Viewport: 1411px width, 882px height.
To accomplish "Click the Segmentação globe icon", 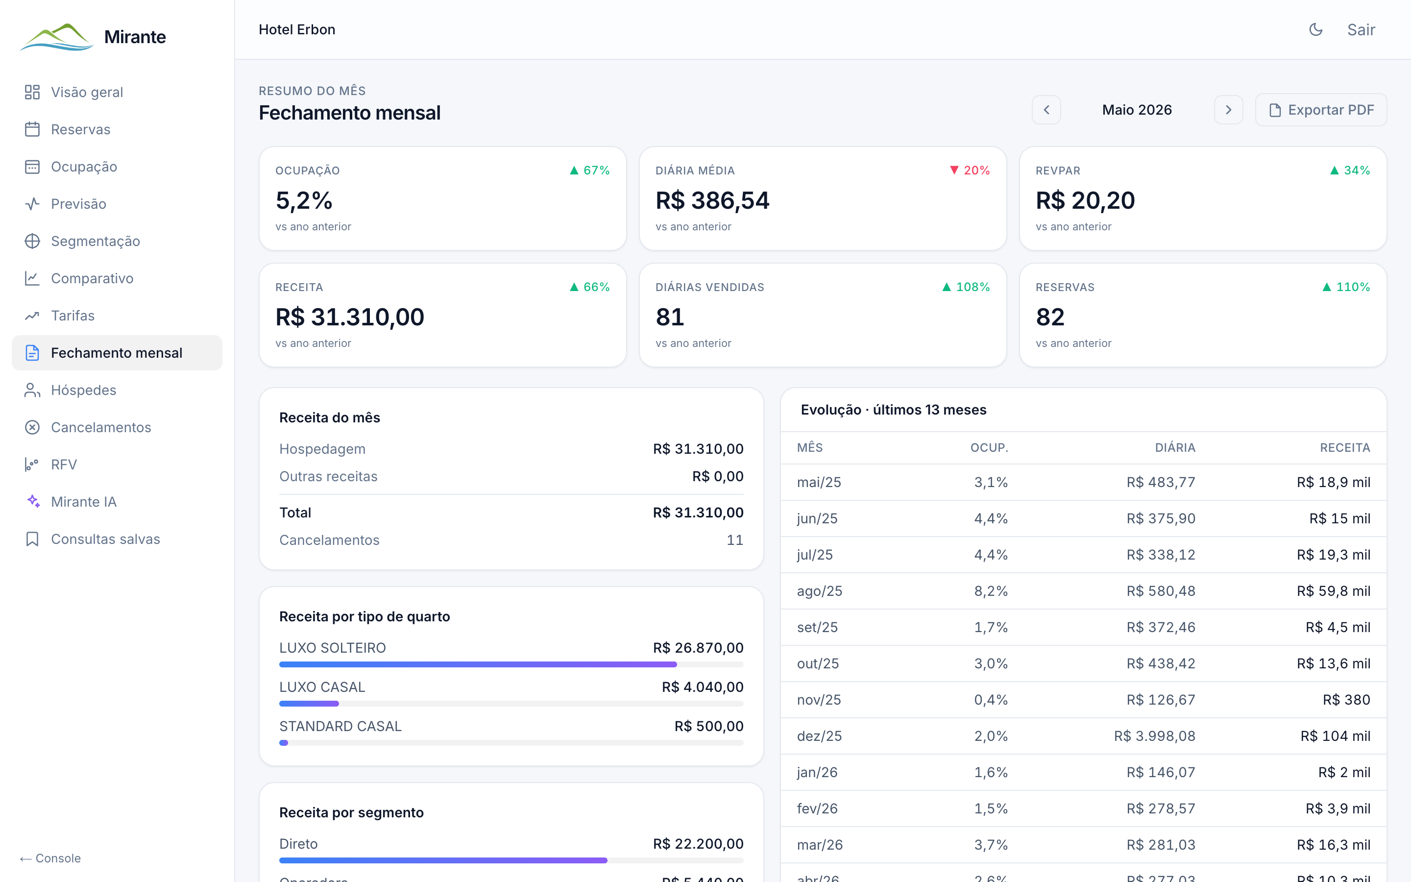I will (x=32, y=242).
